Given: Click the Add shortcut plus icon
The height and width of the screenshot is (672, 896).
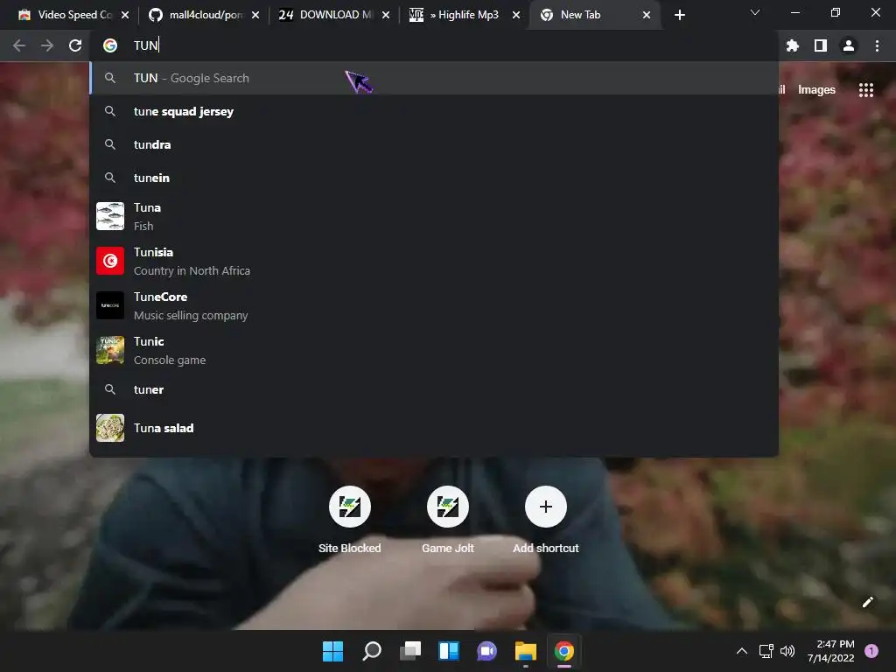Looking at the screenshot, I should [x=546, y=507].
